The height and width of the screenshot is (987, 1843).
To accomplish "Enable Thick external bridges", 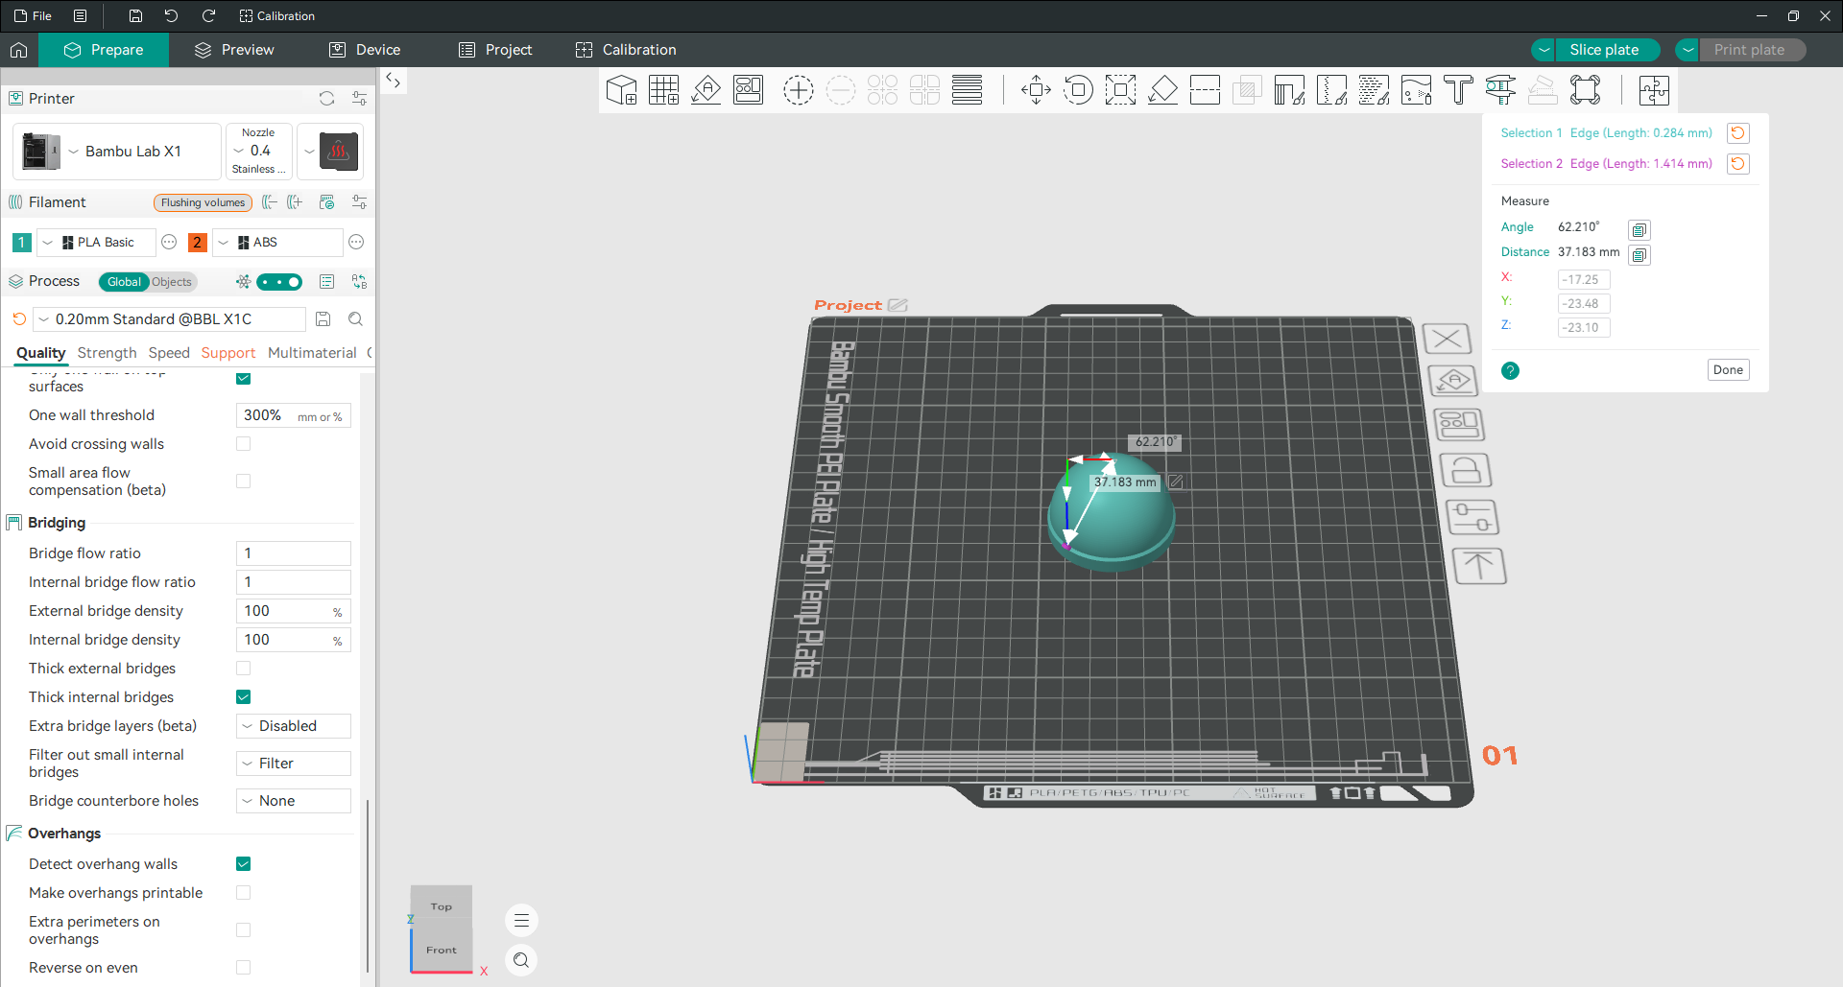I will coord(244,669).
